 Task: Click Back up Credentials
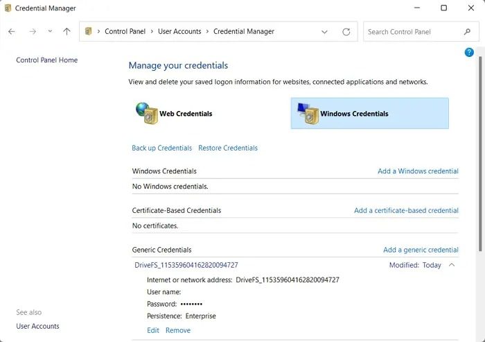pyautogui.click(x=161, y=148)
